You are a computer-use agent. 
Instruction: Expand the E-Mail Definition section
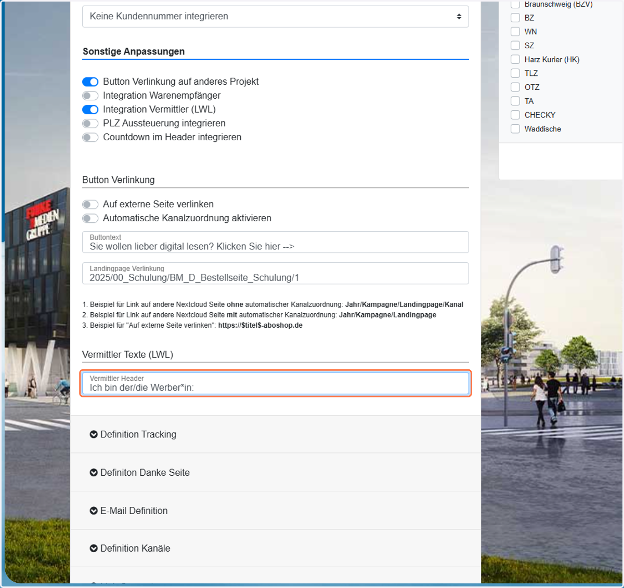click(x=276, y=511)
